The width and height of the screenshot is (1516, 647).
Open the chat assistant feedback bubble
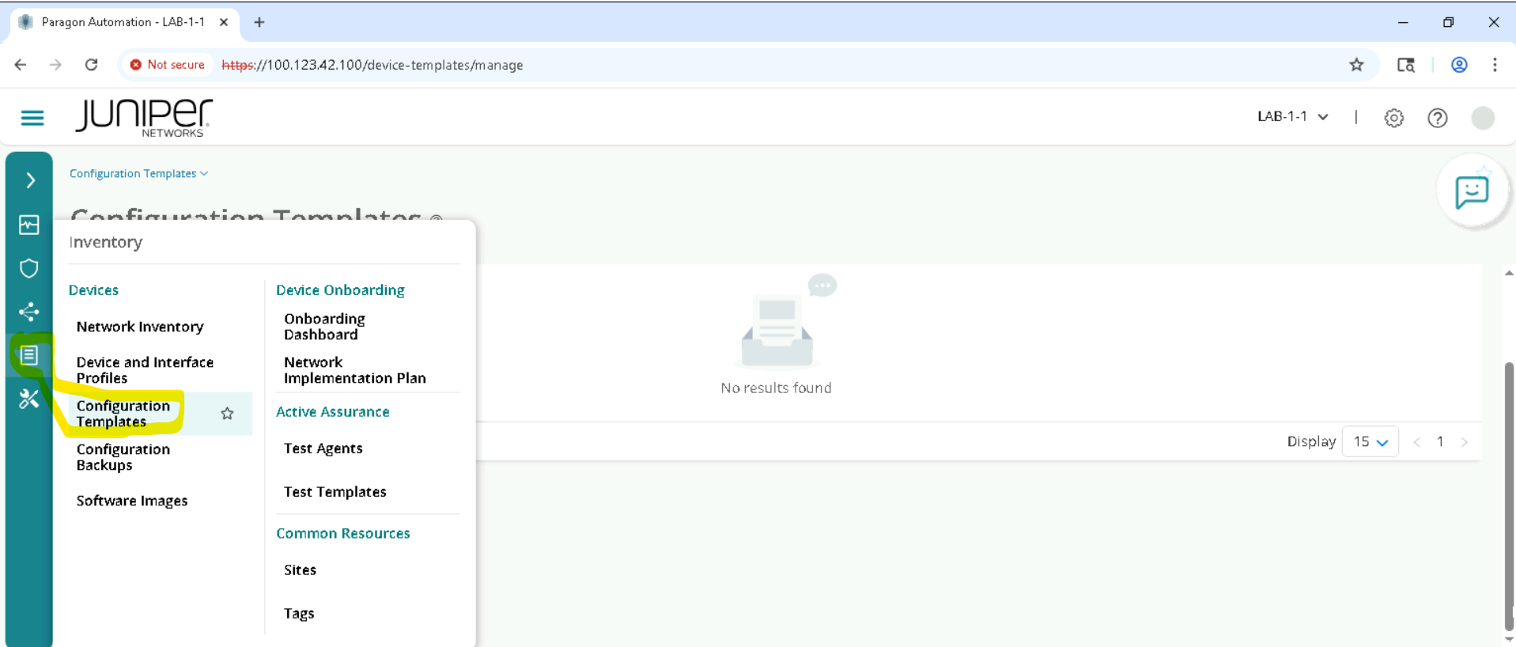point(1471,192)
